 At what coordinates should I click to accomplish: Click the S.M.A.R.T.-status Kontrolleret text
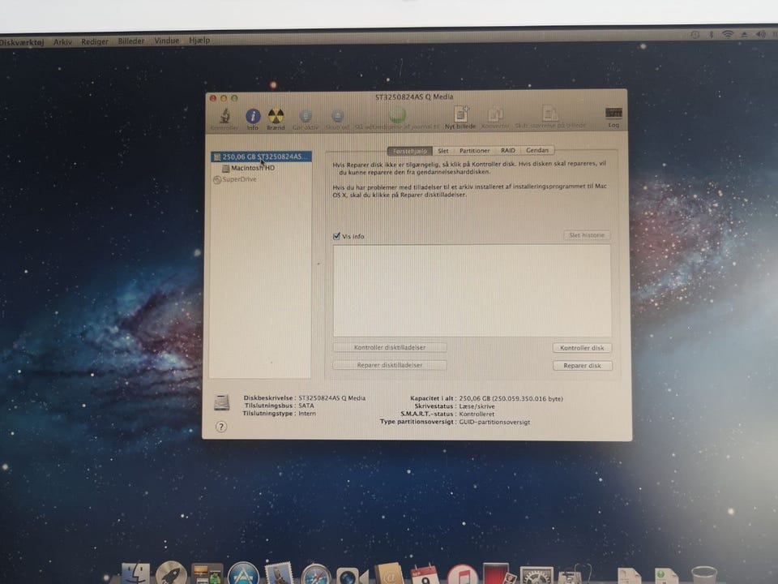tap(477, 414)
